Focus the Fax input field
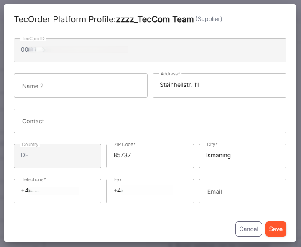 point(150,191)
